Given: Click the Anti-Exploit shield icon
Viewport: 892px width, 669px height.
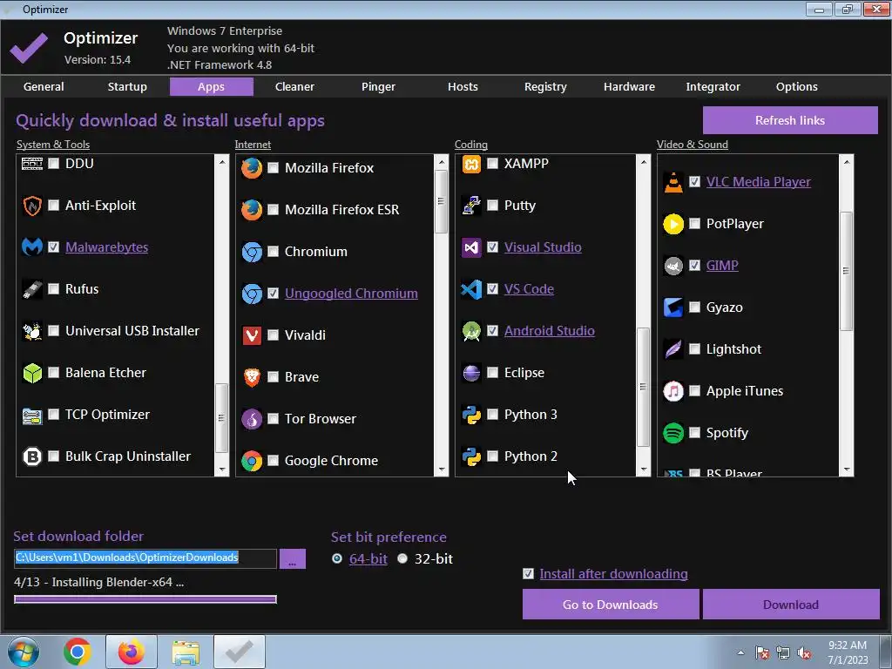Looking at the screenshot, I should [x=32, y=206].
